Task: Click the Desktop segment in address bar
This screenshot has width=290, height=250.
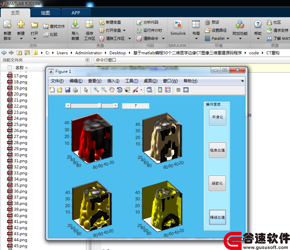Action: [x=117, y=53]
